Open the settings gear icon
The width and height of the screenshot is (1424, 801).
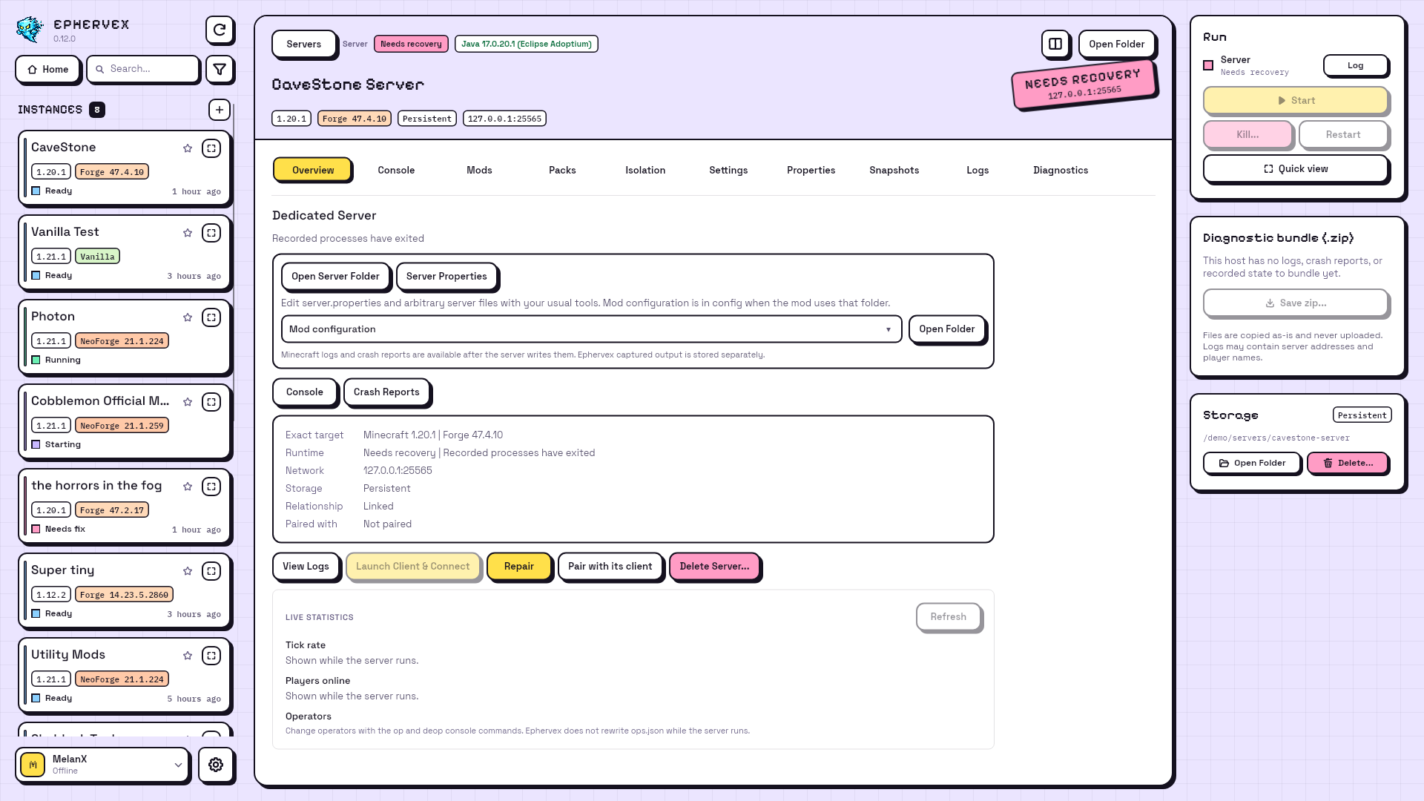click(x=216, y=765)
